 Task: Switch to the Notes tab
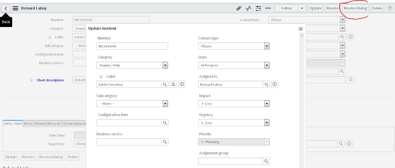(28, 124)
